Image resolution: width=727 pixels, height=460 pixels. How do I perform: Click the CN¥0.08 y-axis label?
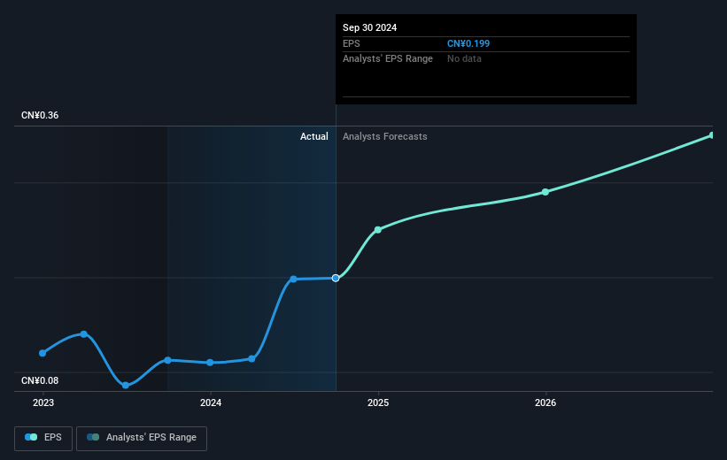pyautogui.click(x=40, y=380)
